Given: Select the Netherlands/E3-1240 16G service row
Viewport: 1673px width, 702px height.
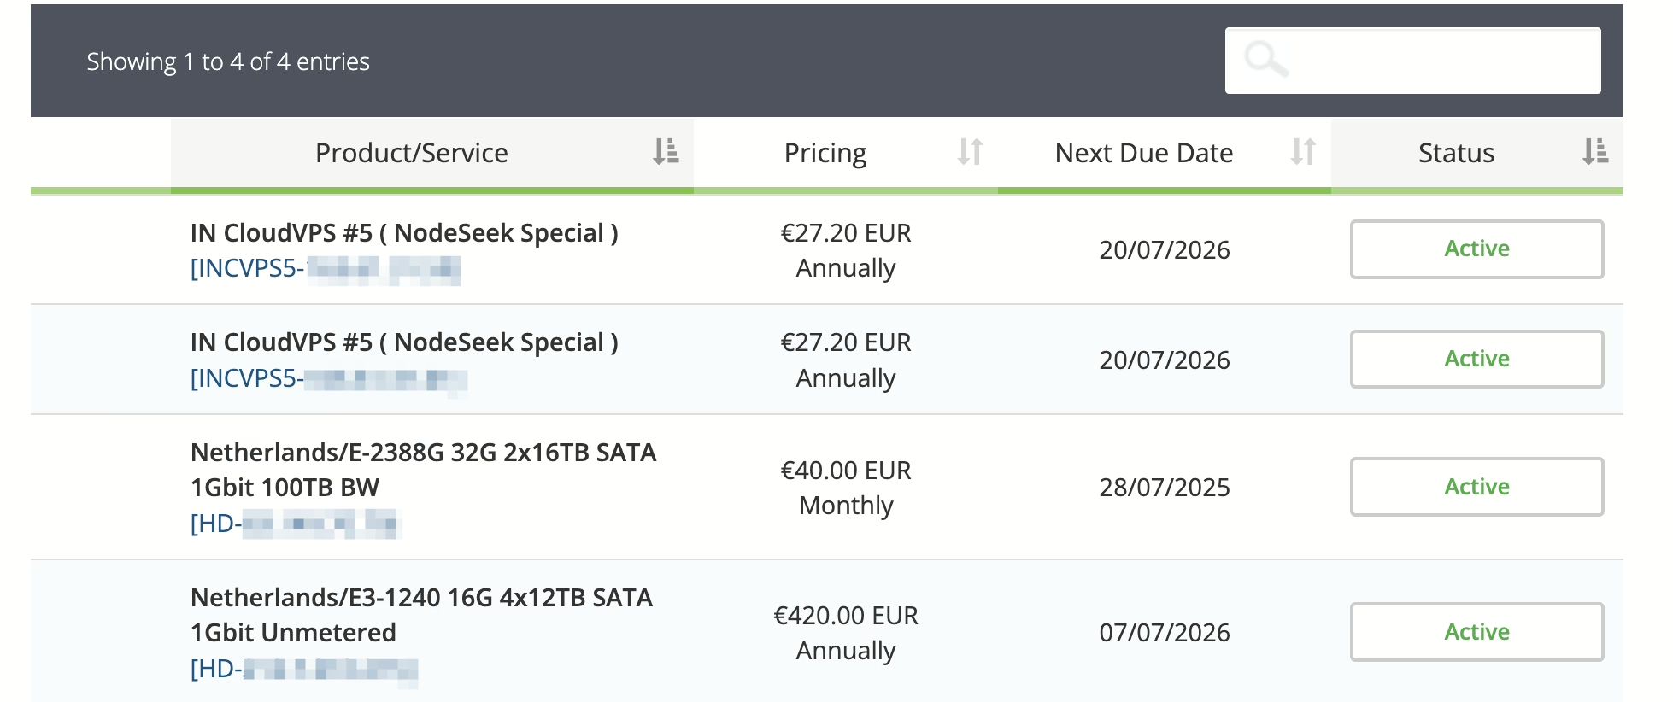Looking at the screenshot, I should 827,631.
